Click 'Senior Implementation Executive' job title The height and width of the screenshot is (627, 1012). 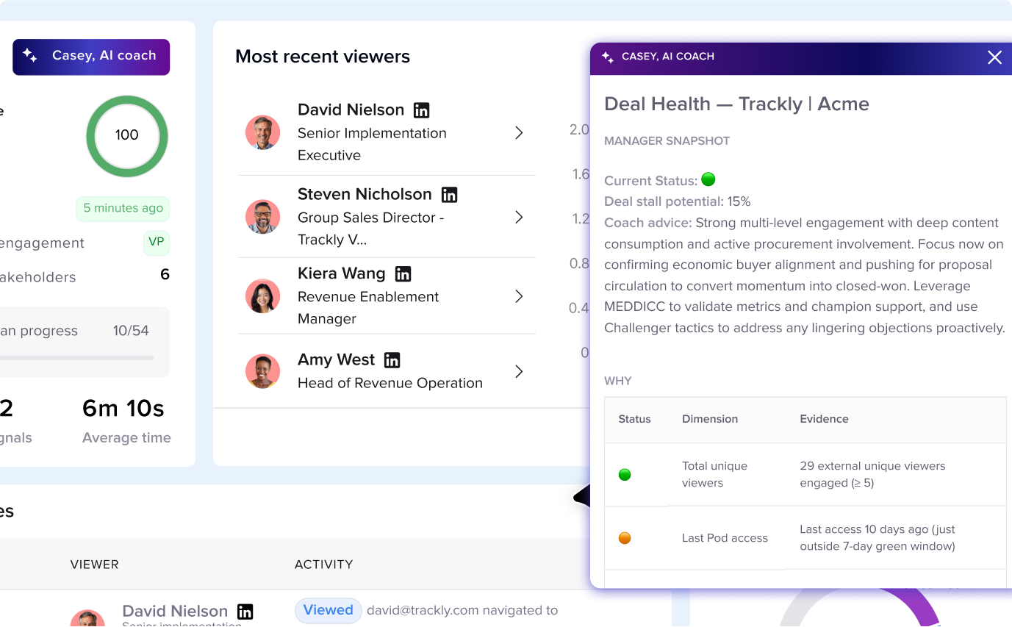[372, 144]
